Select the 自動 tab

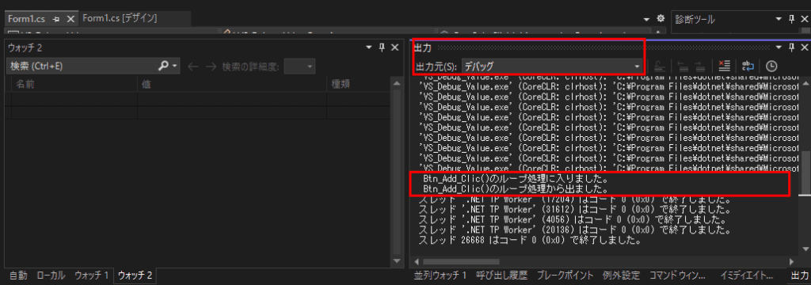pyautogui.click(x=18, y=275)
